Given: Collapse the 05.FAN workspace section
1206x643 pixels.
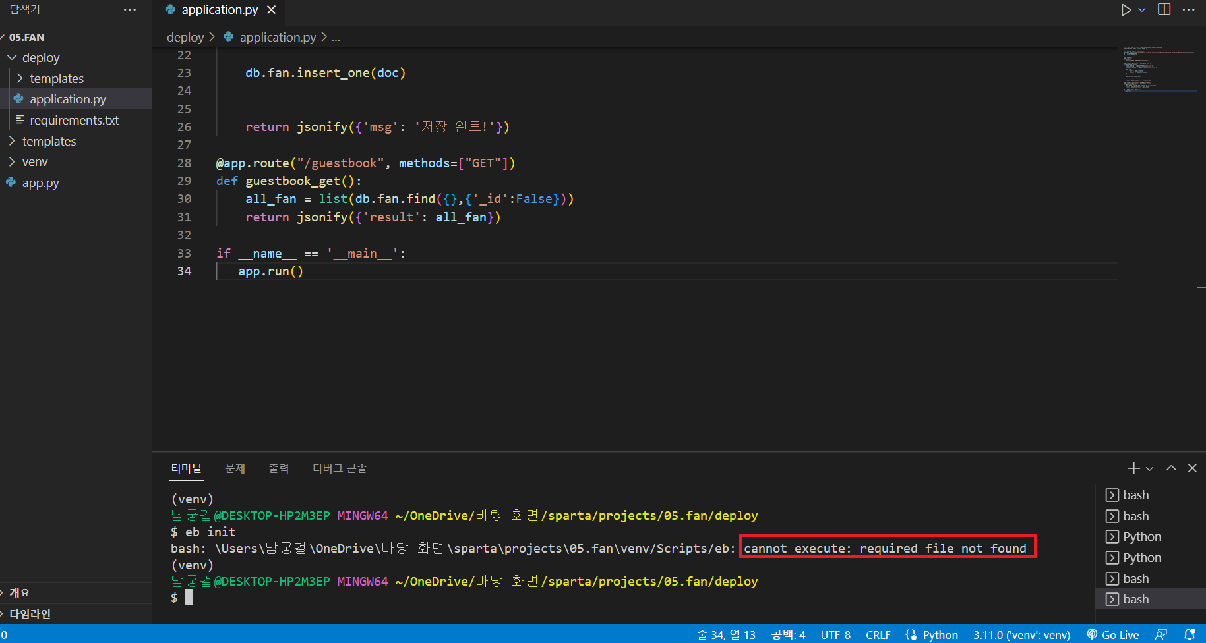Looking at the screenshot, I should coord(27,37).
